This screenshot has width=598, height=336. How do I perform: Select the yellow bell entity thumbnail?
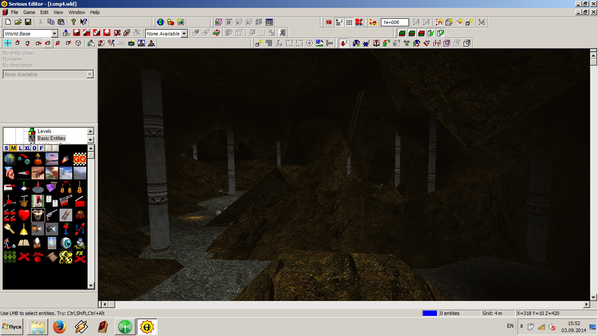(24, 229)
